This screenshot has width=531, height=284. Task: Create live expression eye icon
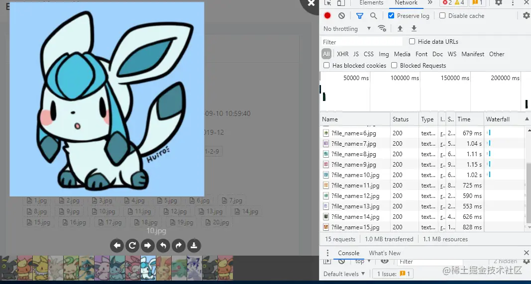pos(384,261)
